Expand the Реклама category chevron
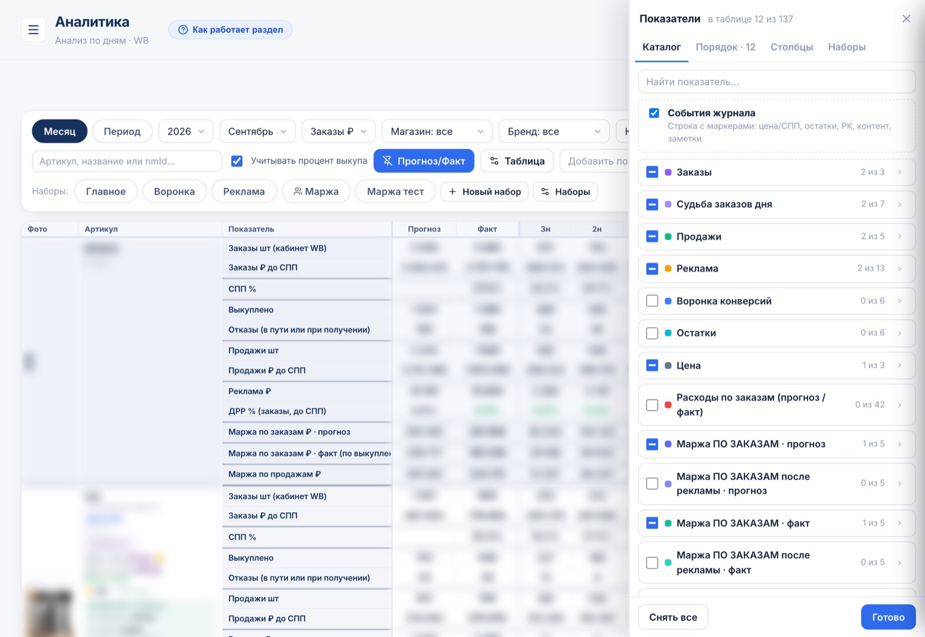Image resolution: width=925 pixels, height=637 pixels. [x=900, y=268]
